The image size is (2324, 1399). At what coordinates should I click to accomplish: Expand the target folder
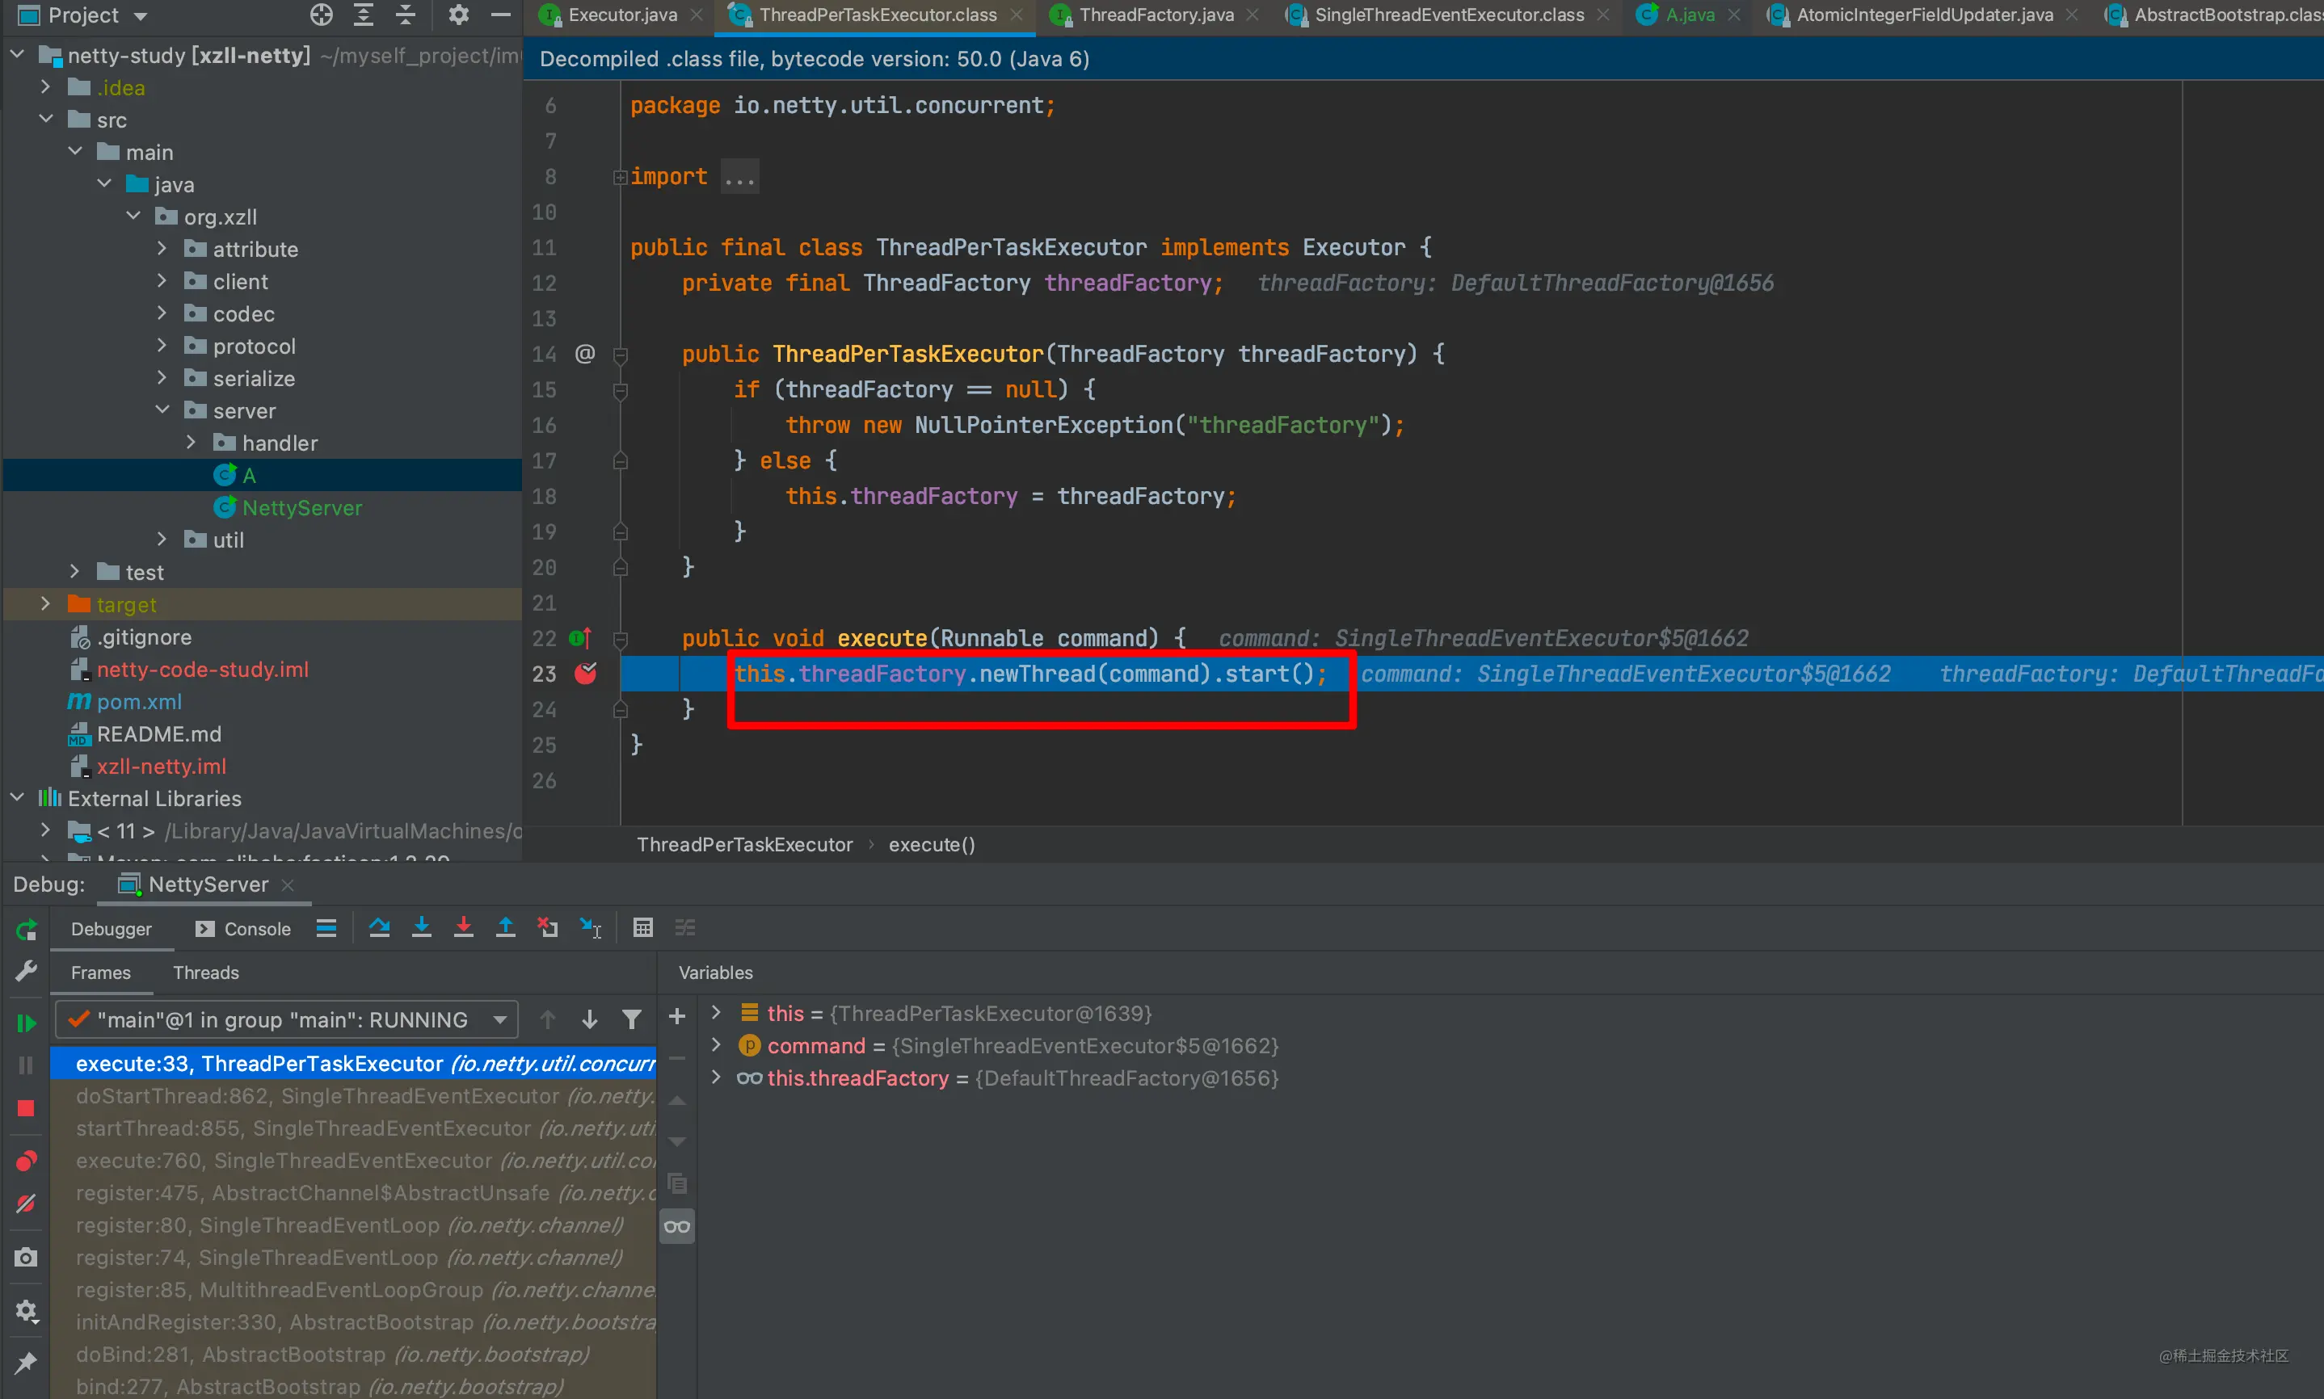45,604
